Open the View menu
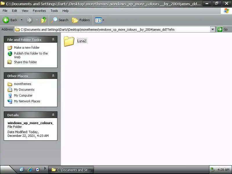Image resolution: width=232 pixels, height=174 pixels. pyautogui.click(x=25, y=11)
